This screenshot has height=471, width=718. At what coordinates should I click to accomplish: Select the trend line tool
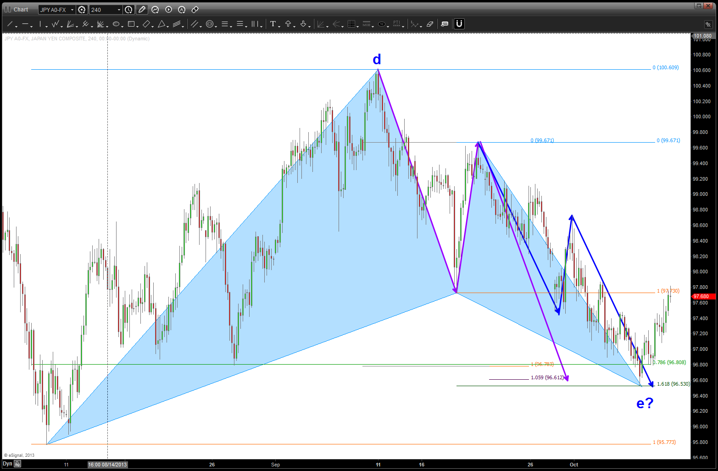coord(10,24)
